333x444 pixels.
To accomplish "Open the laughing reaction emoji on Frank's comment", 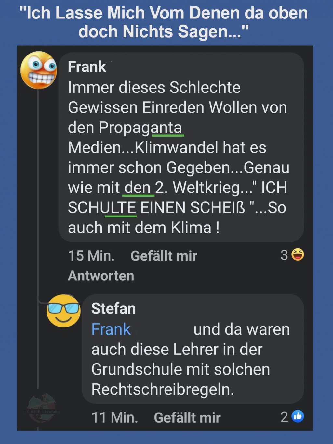I will 298,255.
